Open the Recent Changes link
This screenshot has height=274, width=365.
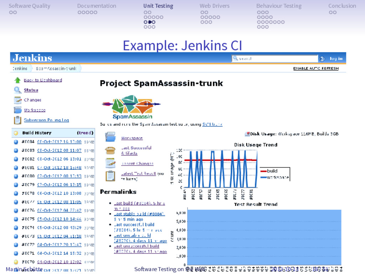(137, 163)
